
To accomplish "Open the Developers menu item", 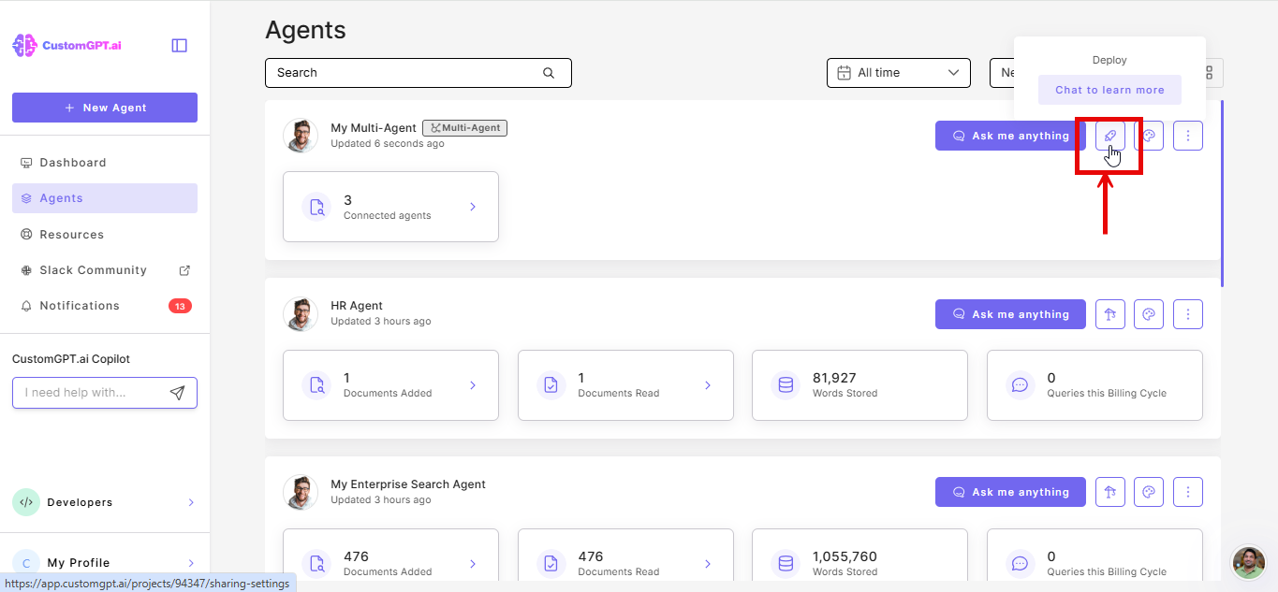I will 105,502.
